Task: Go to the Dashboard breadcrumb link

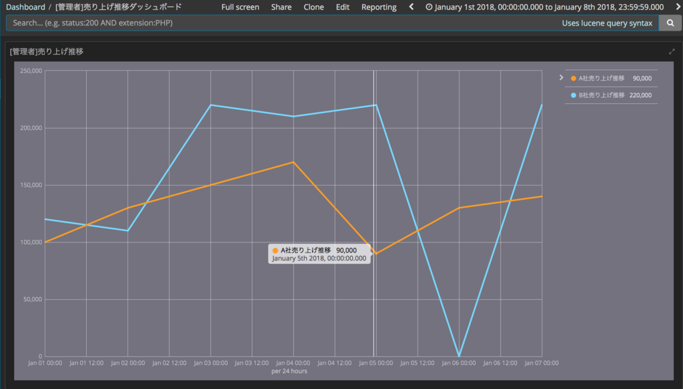Action: pyautogui.click(x=25, y=7)
